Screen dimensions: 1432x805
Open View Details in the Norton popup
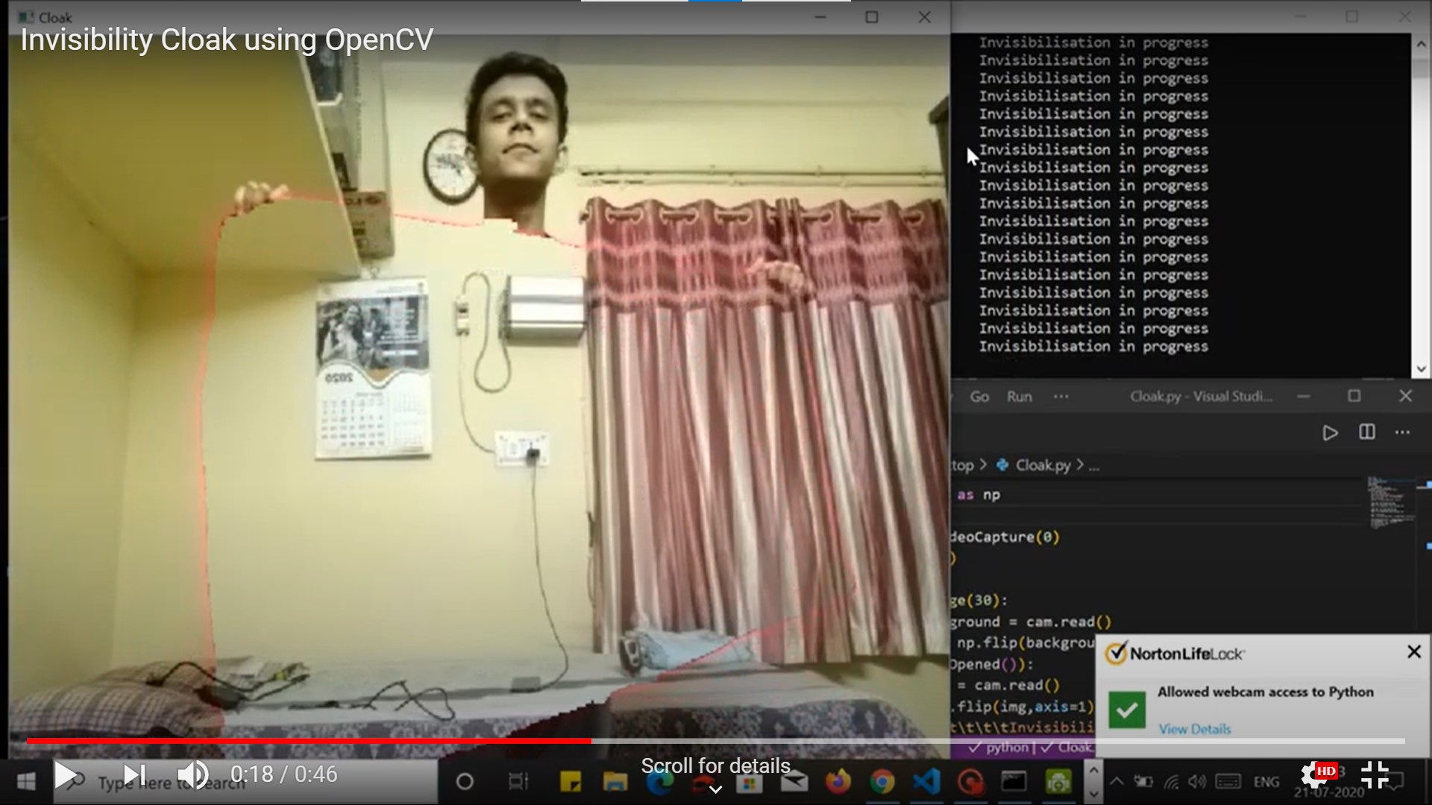1195,729
